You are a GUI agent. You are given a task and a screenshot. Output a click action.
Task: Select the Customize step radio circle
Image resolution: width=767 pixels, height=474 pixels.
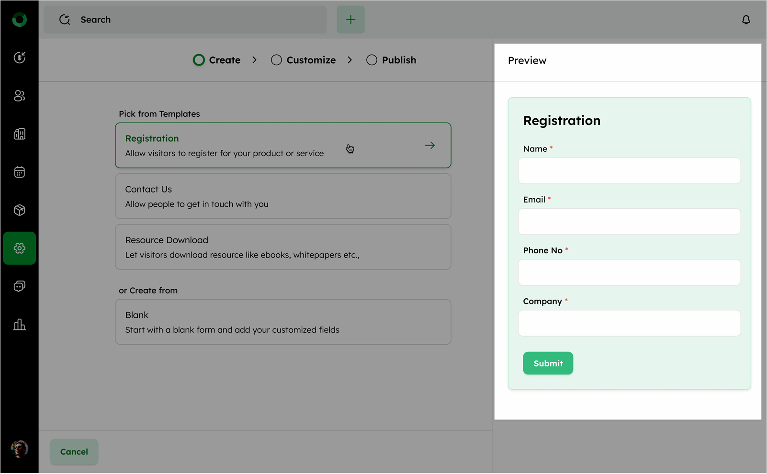point(276,60)
